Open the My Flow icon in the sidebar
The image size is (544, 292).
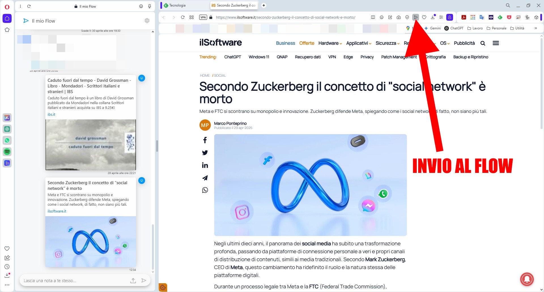tap(7, 163)
